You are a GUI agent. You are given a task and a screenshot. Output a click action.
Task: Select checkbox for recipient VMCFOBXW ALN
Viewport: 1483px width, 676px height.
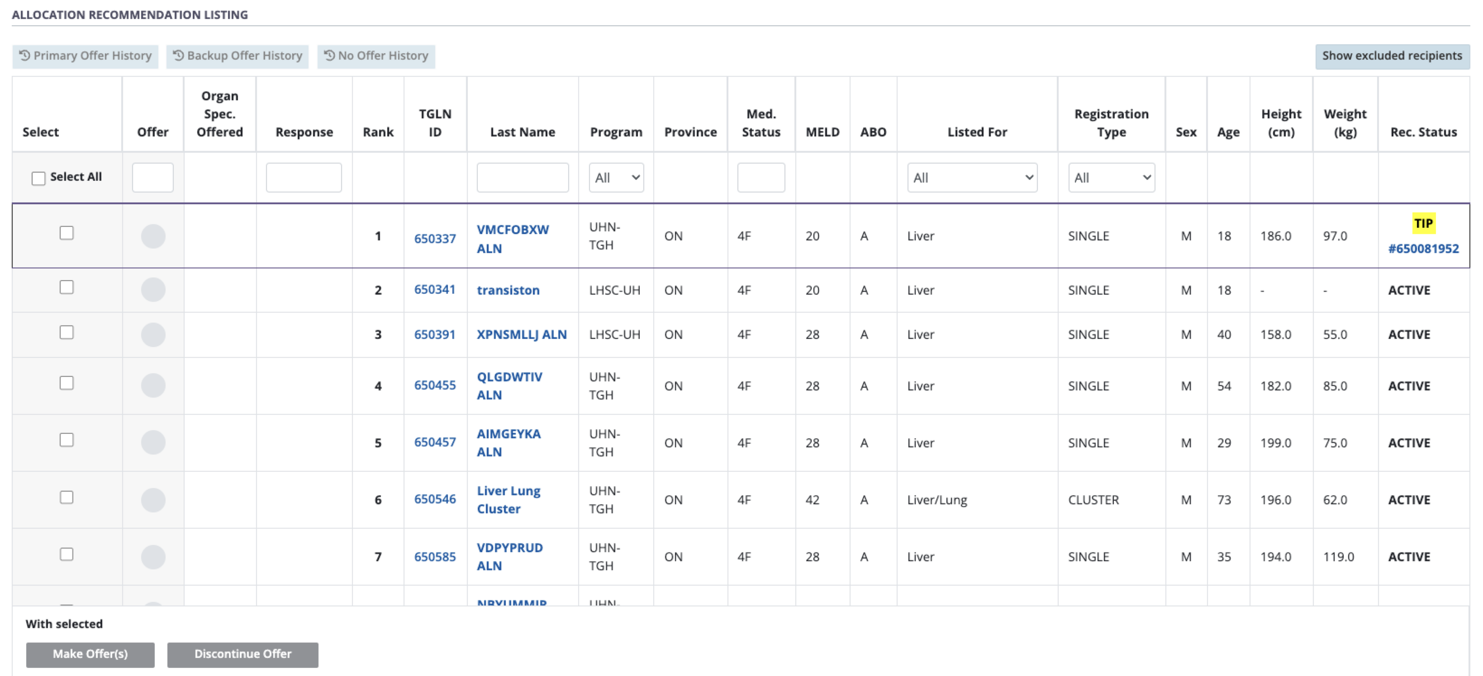[67, 233]
